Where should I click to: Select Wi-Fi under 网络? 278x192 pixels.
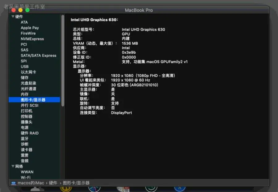(x=26, y=177)
